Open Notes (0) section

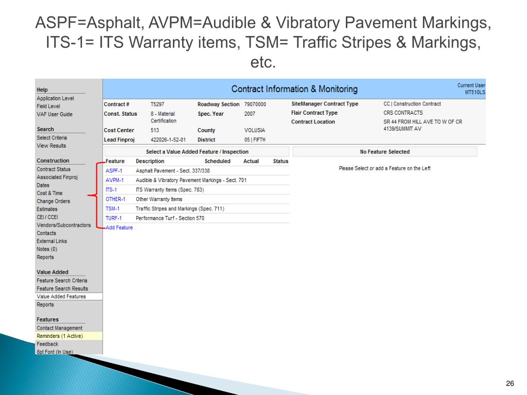[x=47, y=249]
